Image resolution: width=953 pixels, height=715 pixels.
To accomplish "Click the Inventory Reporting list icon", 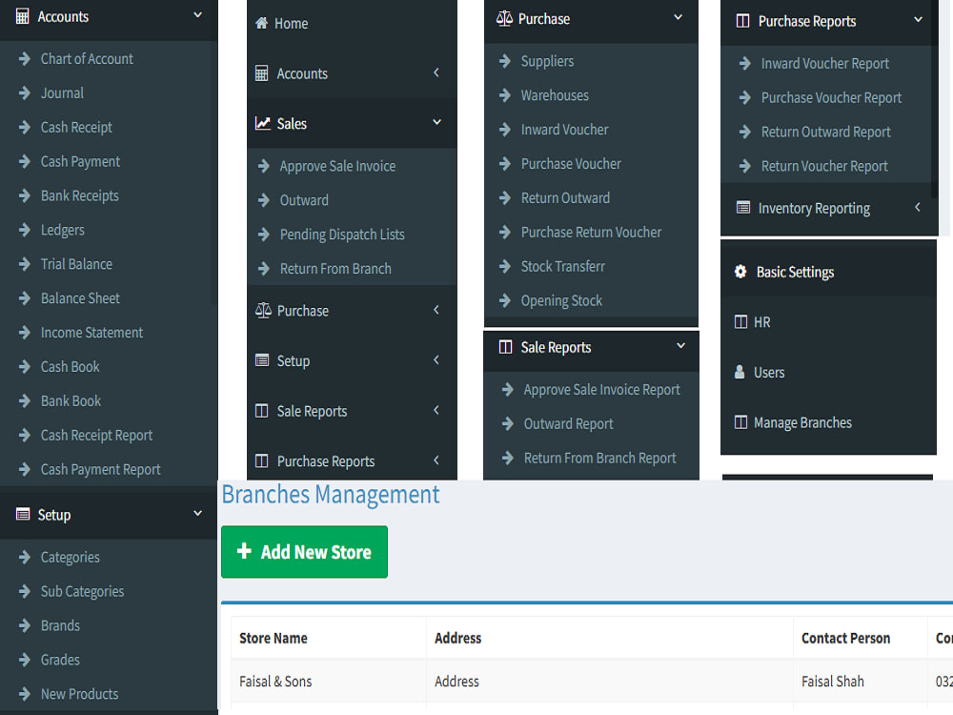I will (742, 208).
